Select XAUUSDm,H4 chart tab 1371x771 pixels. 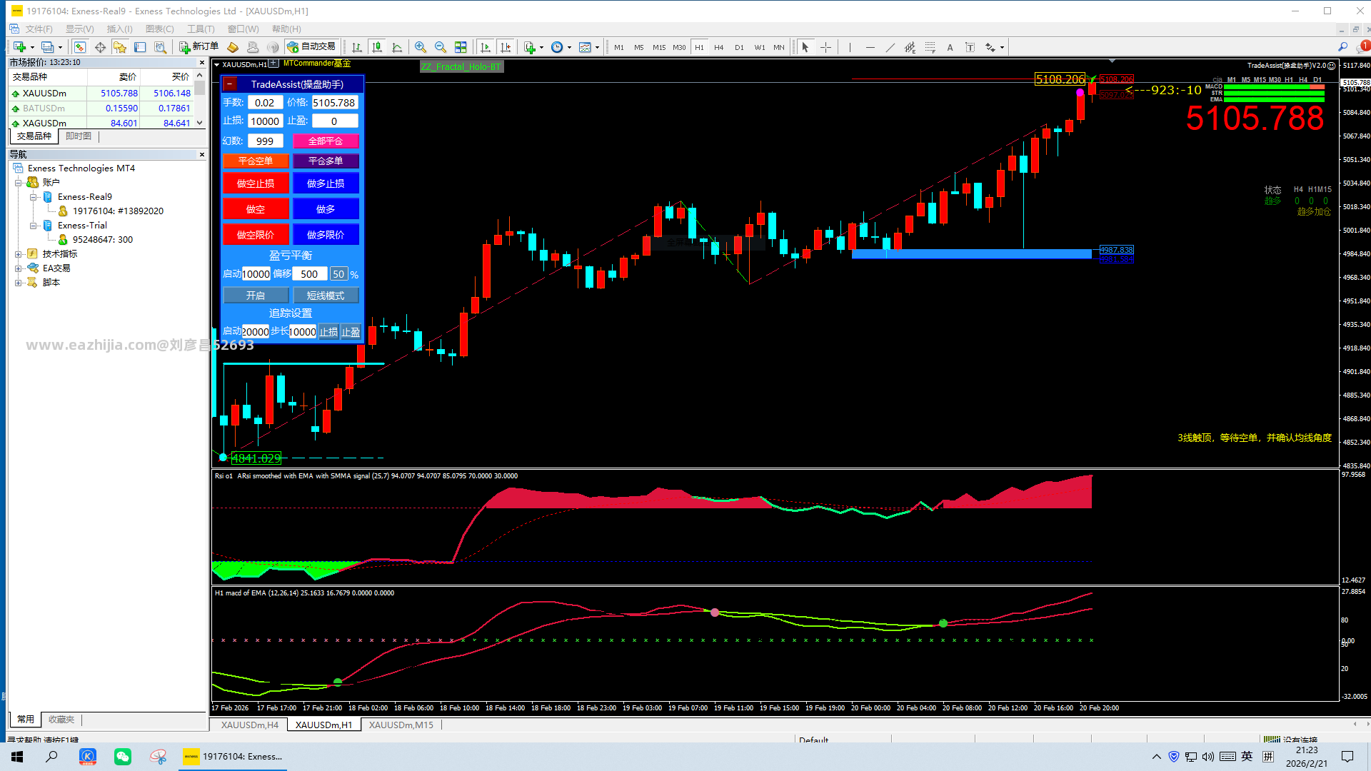pyautogui.click(x=249, y=725)
